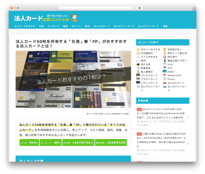
Task: Click the green 法人カード：86枚 badge
Action: (x=51, y=143)
